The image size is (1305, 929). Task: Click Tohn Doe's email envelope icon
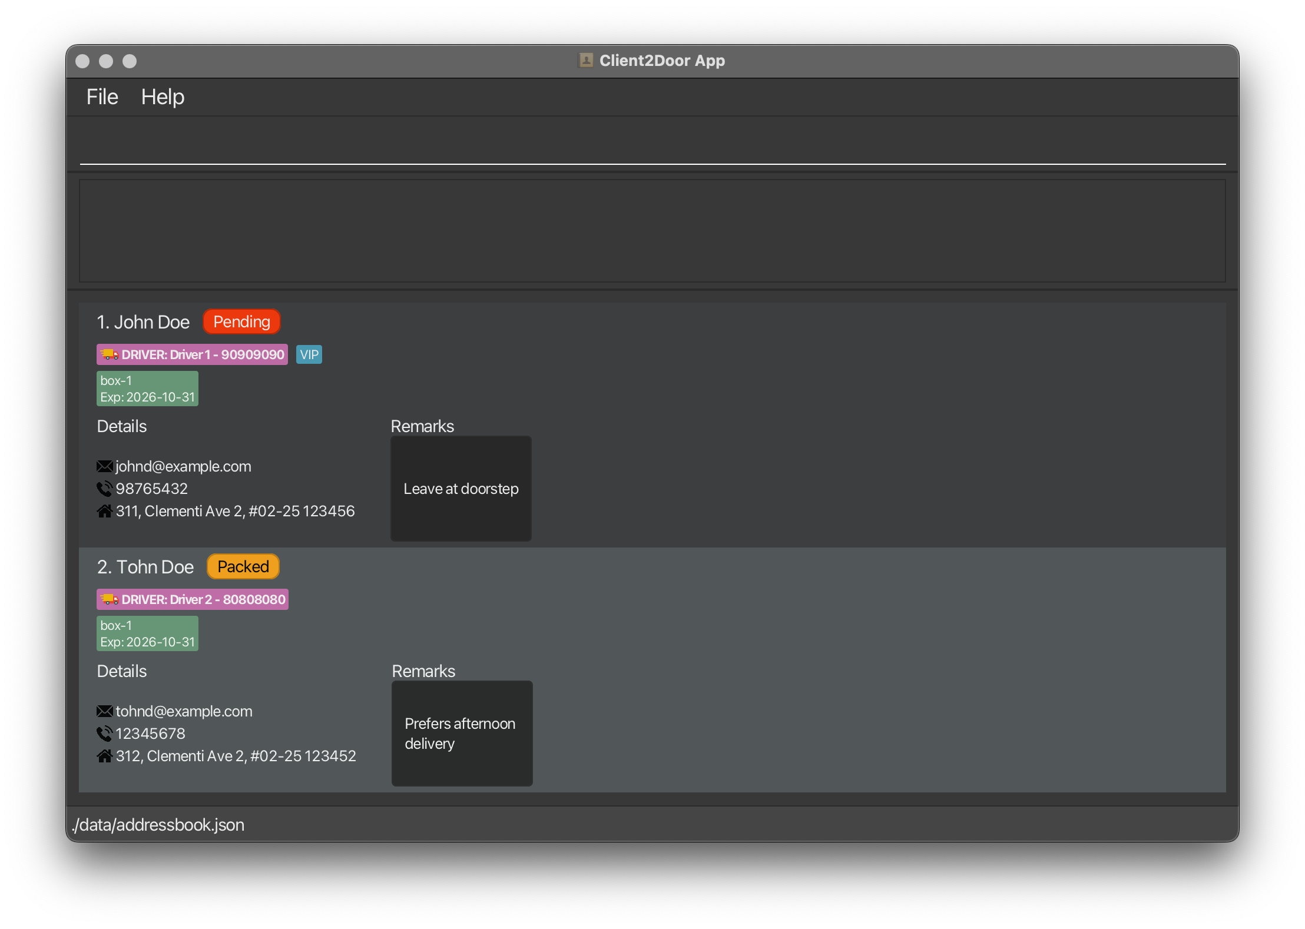pyautogui.click(x=105, y=711)
